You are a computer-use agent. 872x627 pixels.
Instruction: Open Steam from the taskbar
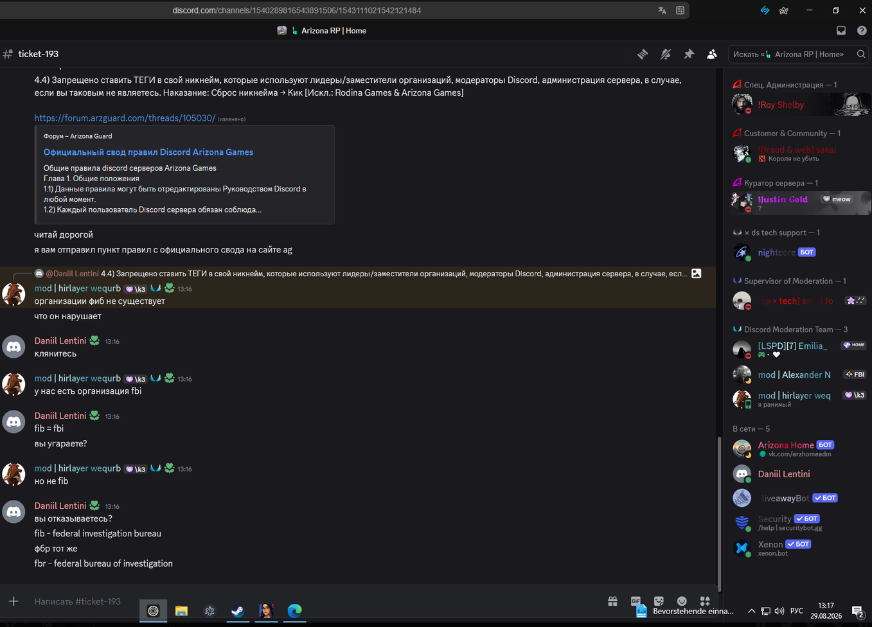pyautogui.click(x=238, y=611)
